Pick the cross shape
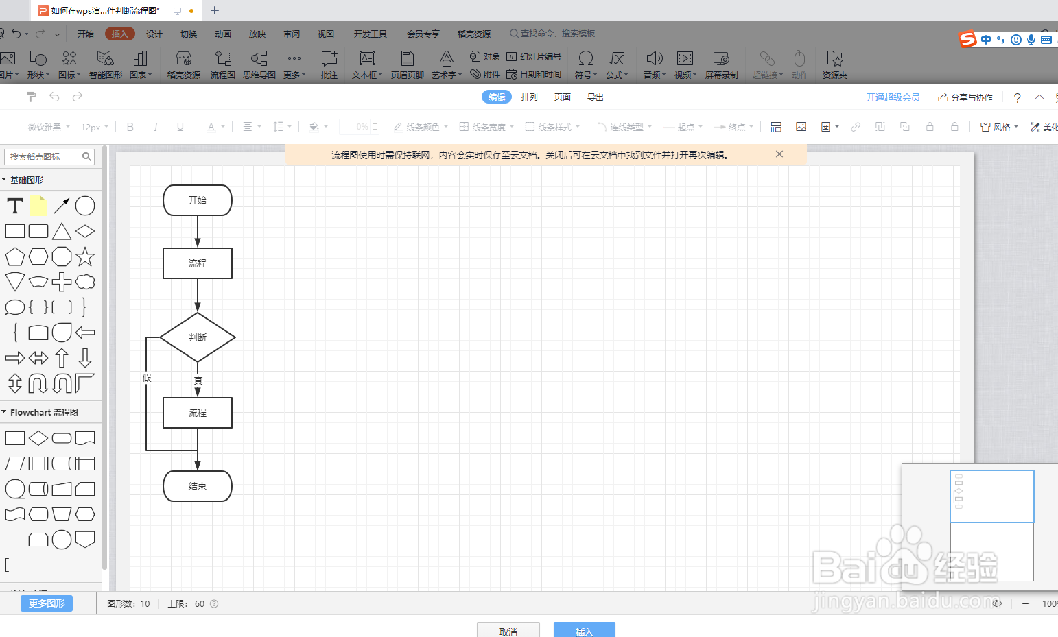 pyautogui.click(x=62, y=282)
